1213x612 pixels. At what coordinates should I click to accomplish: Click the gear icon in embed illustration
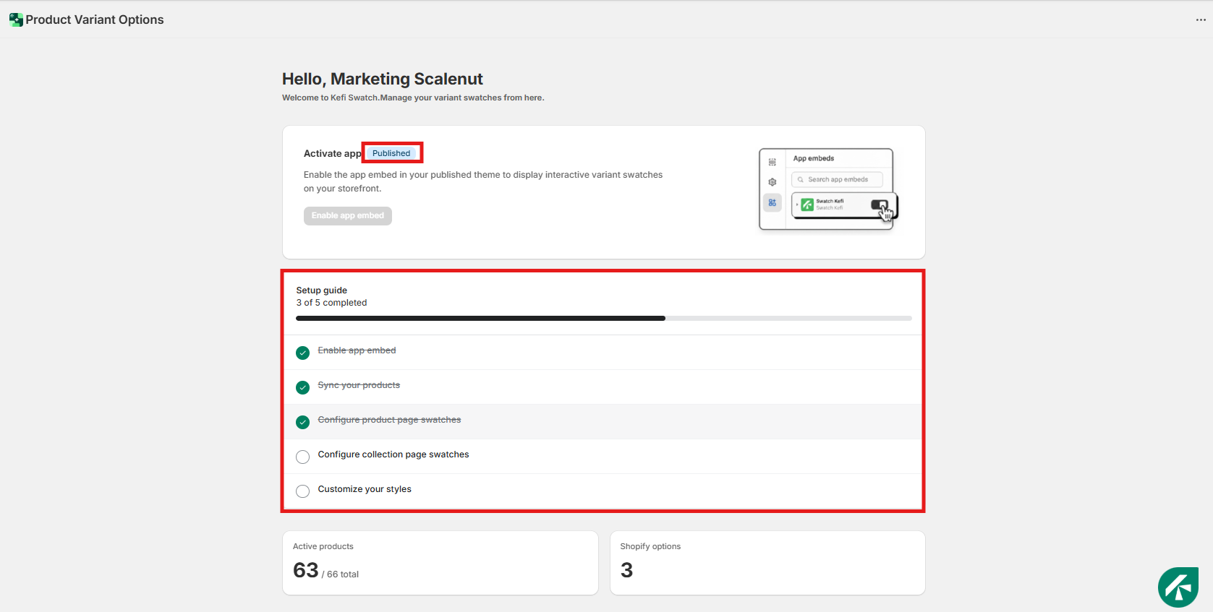tap(773, 182)
